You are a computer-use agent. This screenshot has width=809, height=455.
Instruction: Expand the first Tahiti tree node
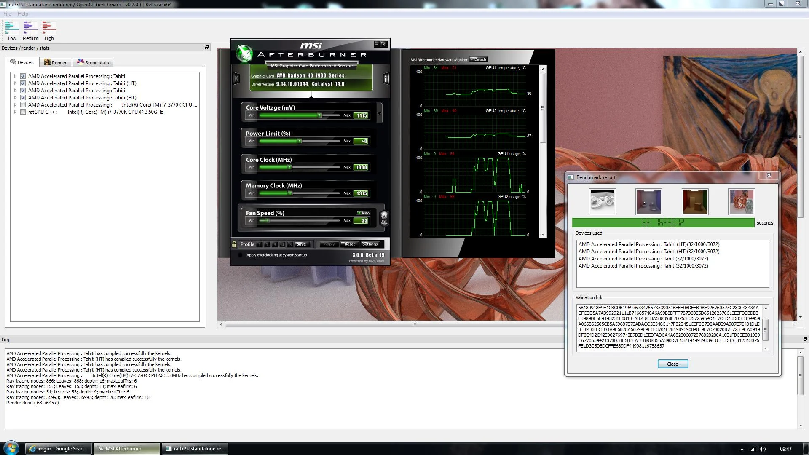coord(16,76)
